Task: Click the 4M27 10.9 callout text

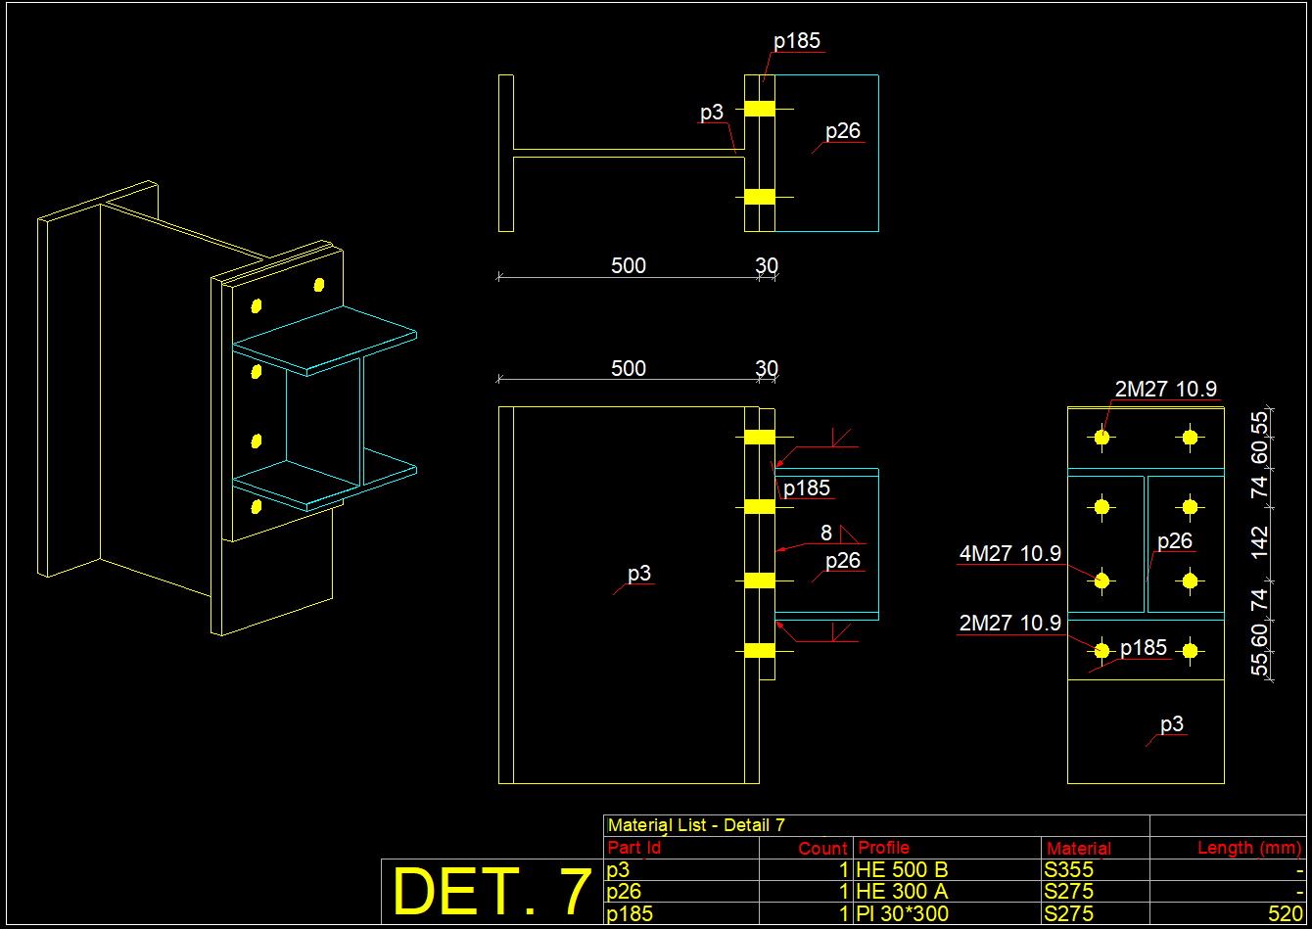Action: (x=1009, y=554)
